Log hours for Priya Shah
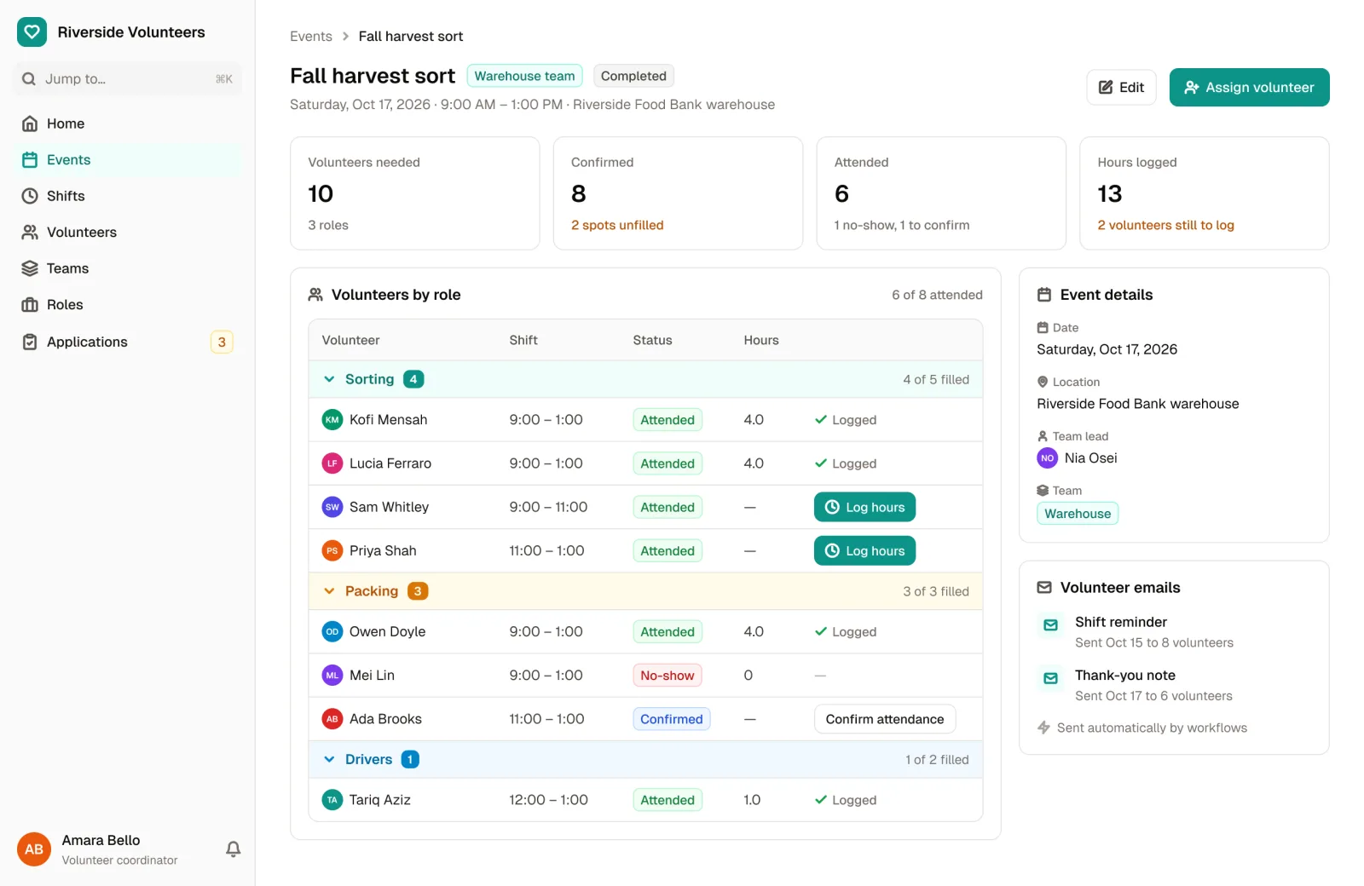 pos(864,551)
